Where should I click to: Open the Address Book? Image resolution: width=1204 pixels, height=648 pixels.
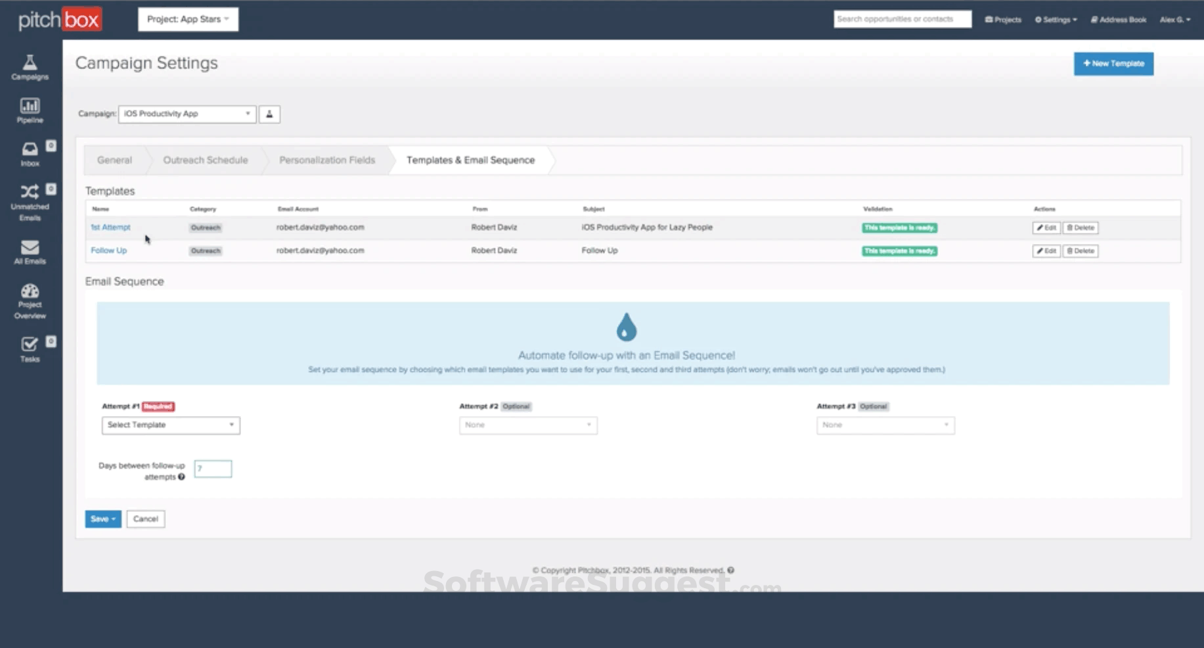point(1117,19)
